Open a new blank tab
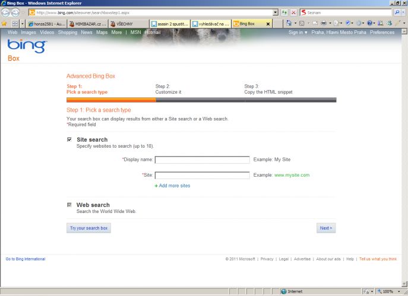 pyautogui.click(x=278, y=24)
